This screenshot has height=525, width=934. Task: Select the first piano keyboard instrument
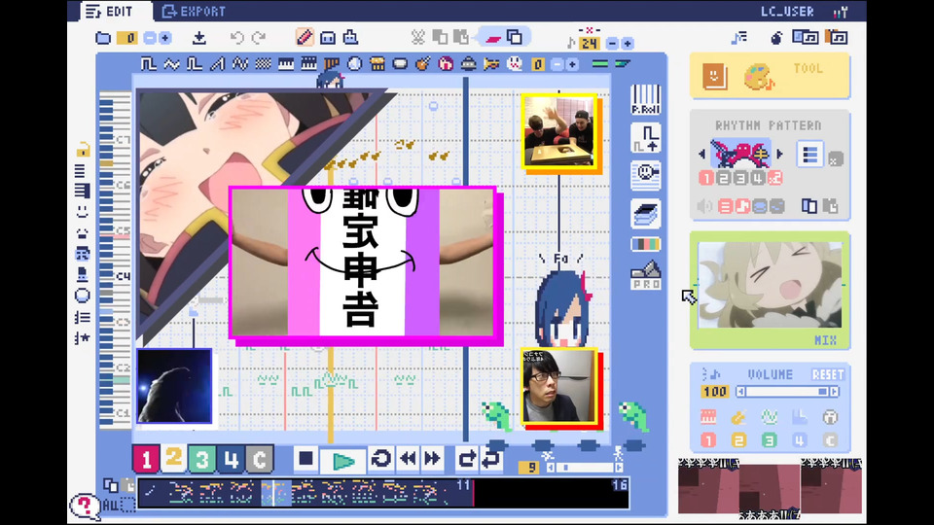[286, 64]
